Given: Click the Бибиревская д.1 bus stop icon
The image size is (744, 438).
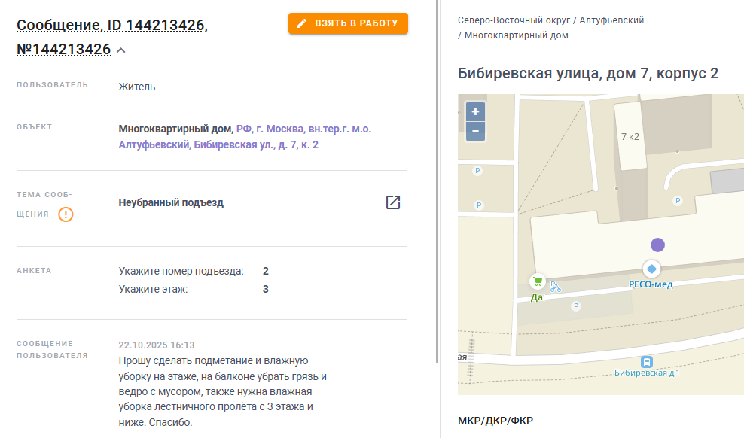Looking at the screenshot, I should click(646, 362).
